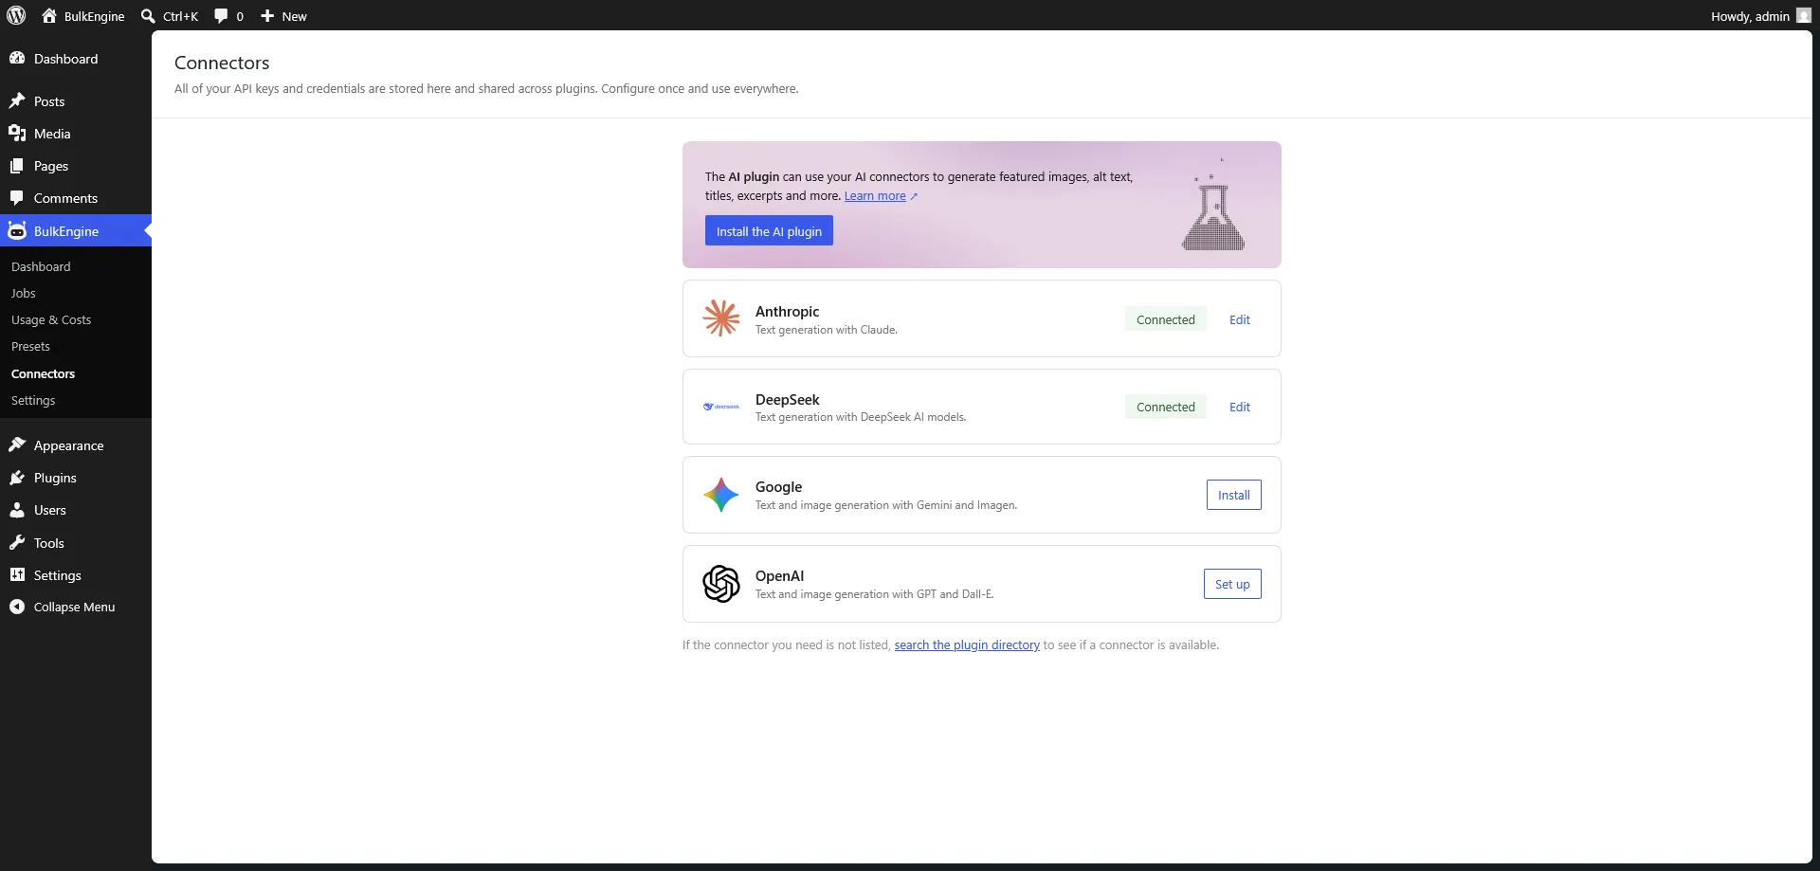The width and height of the screenshot is (1820, 871).
Task: Click the comments bubble icon in admin bar
Action: coord(221,16)
